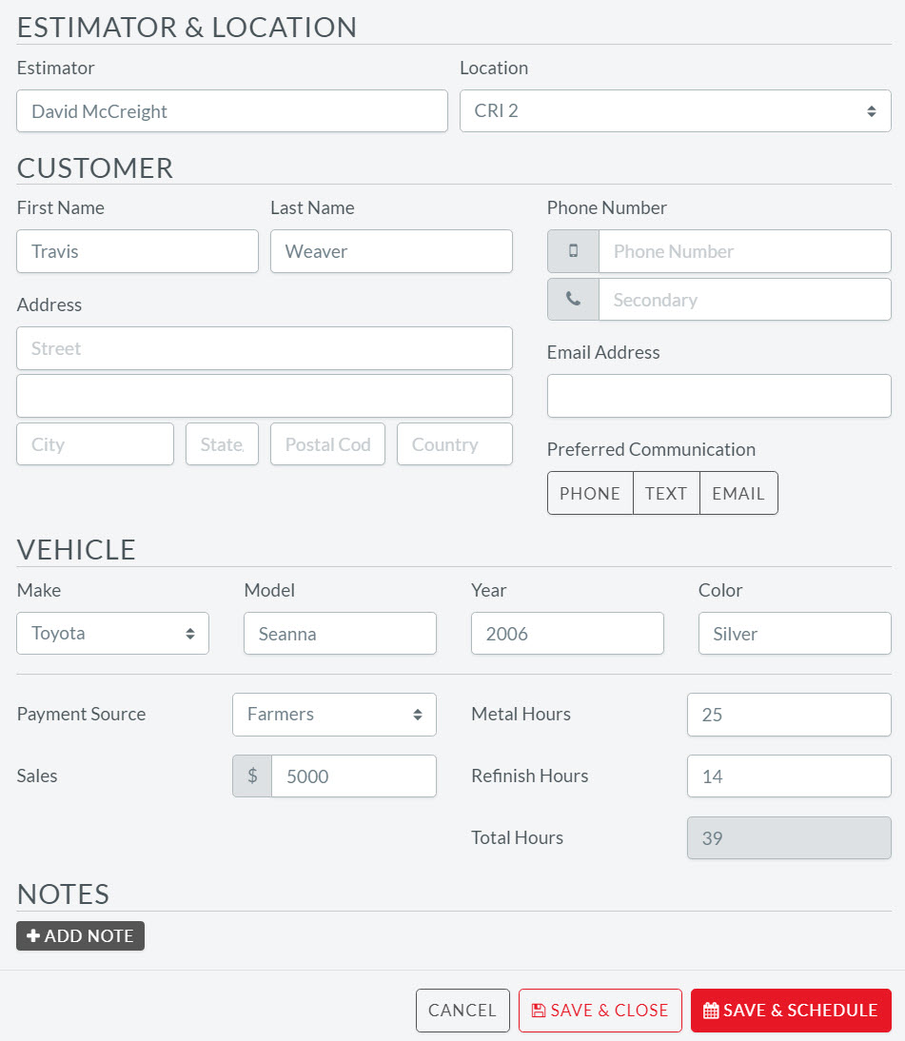Click the First Name field containing Travis
This screenshot has height=1041, width=905.
[137, 251]
